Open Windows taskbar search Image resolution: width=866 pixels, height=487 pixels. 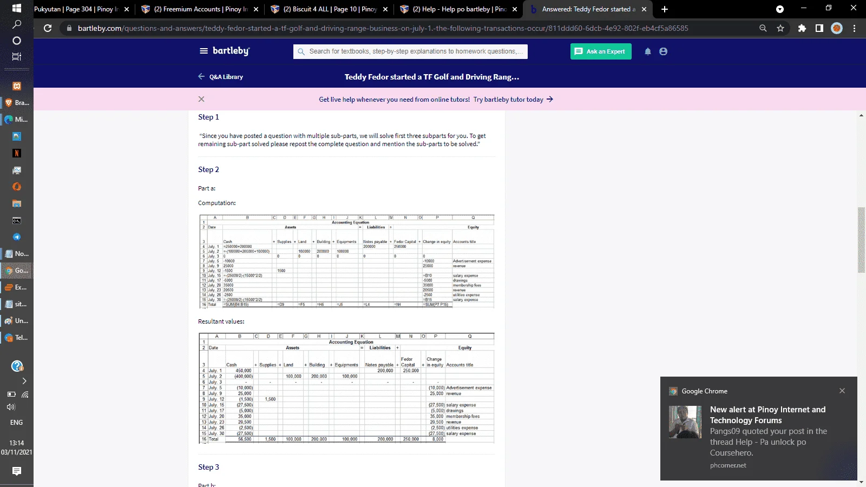(17, 24)
